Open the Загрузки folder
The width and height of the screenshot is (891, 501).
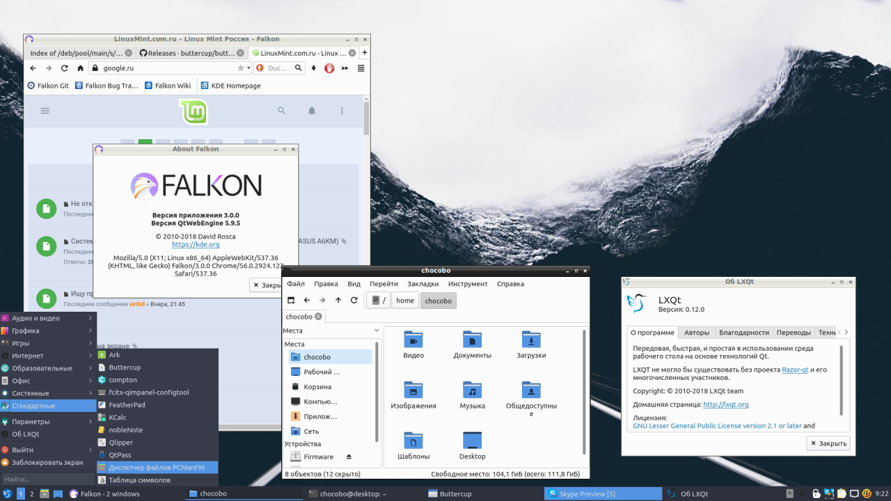(531, 345)
